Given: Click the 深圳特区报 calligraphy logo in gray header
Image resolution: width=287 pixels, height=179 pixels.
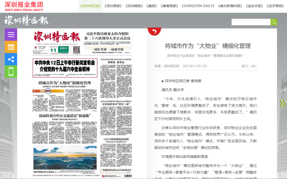Looking at the screenshot, I should [x=27, y=20].
